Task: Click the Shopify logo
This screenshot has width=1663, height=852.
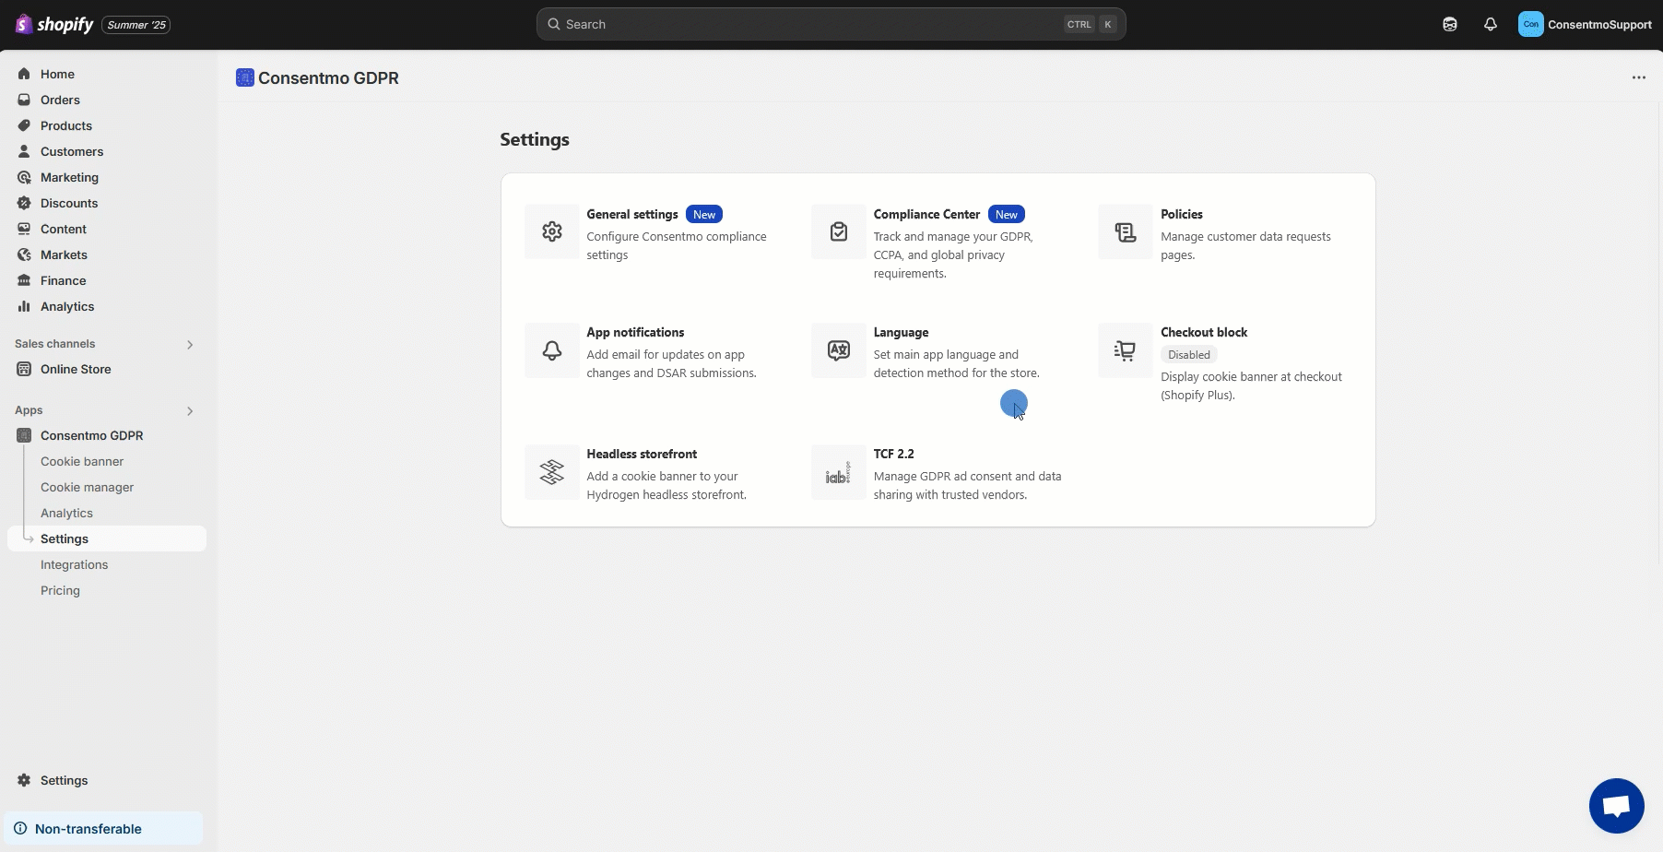Action: click(x=54, y=24)
